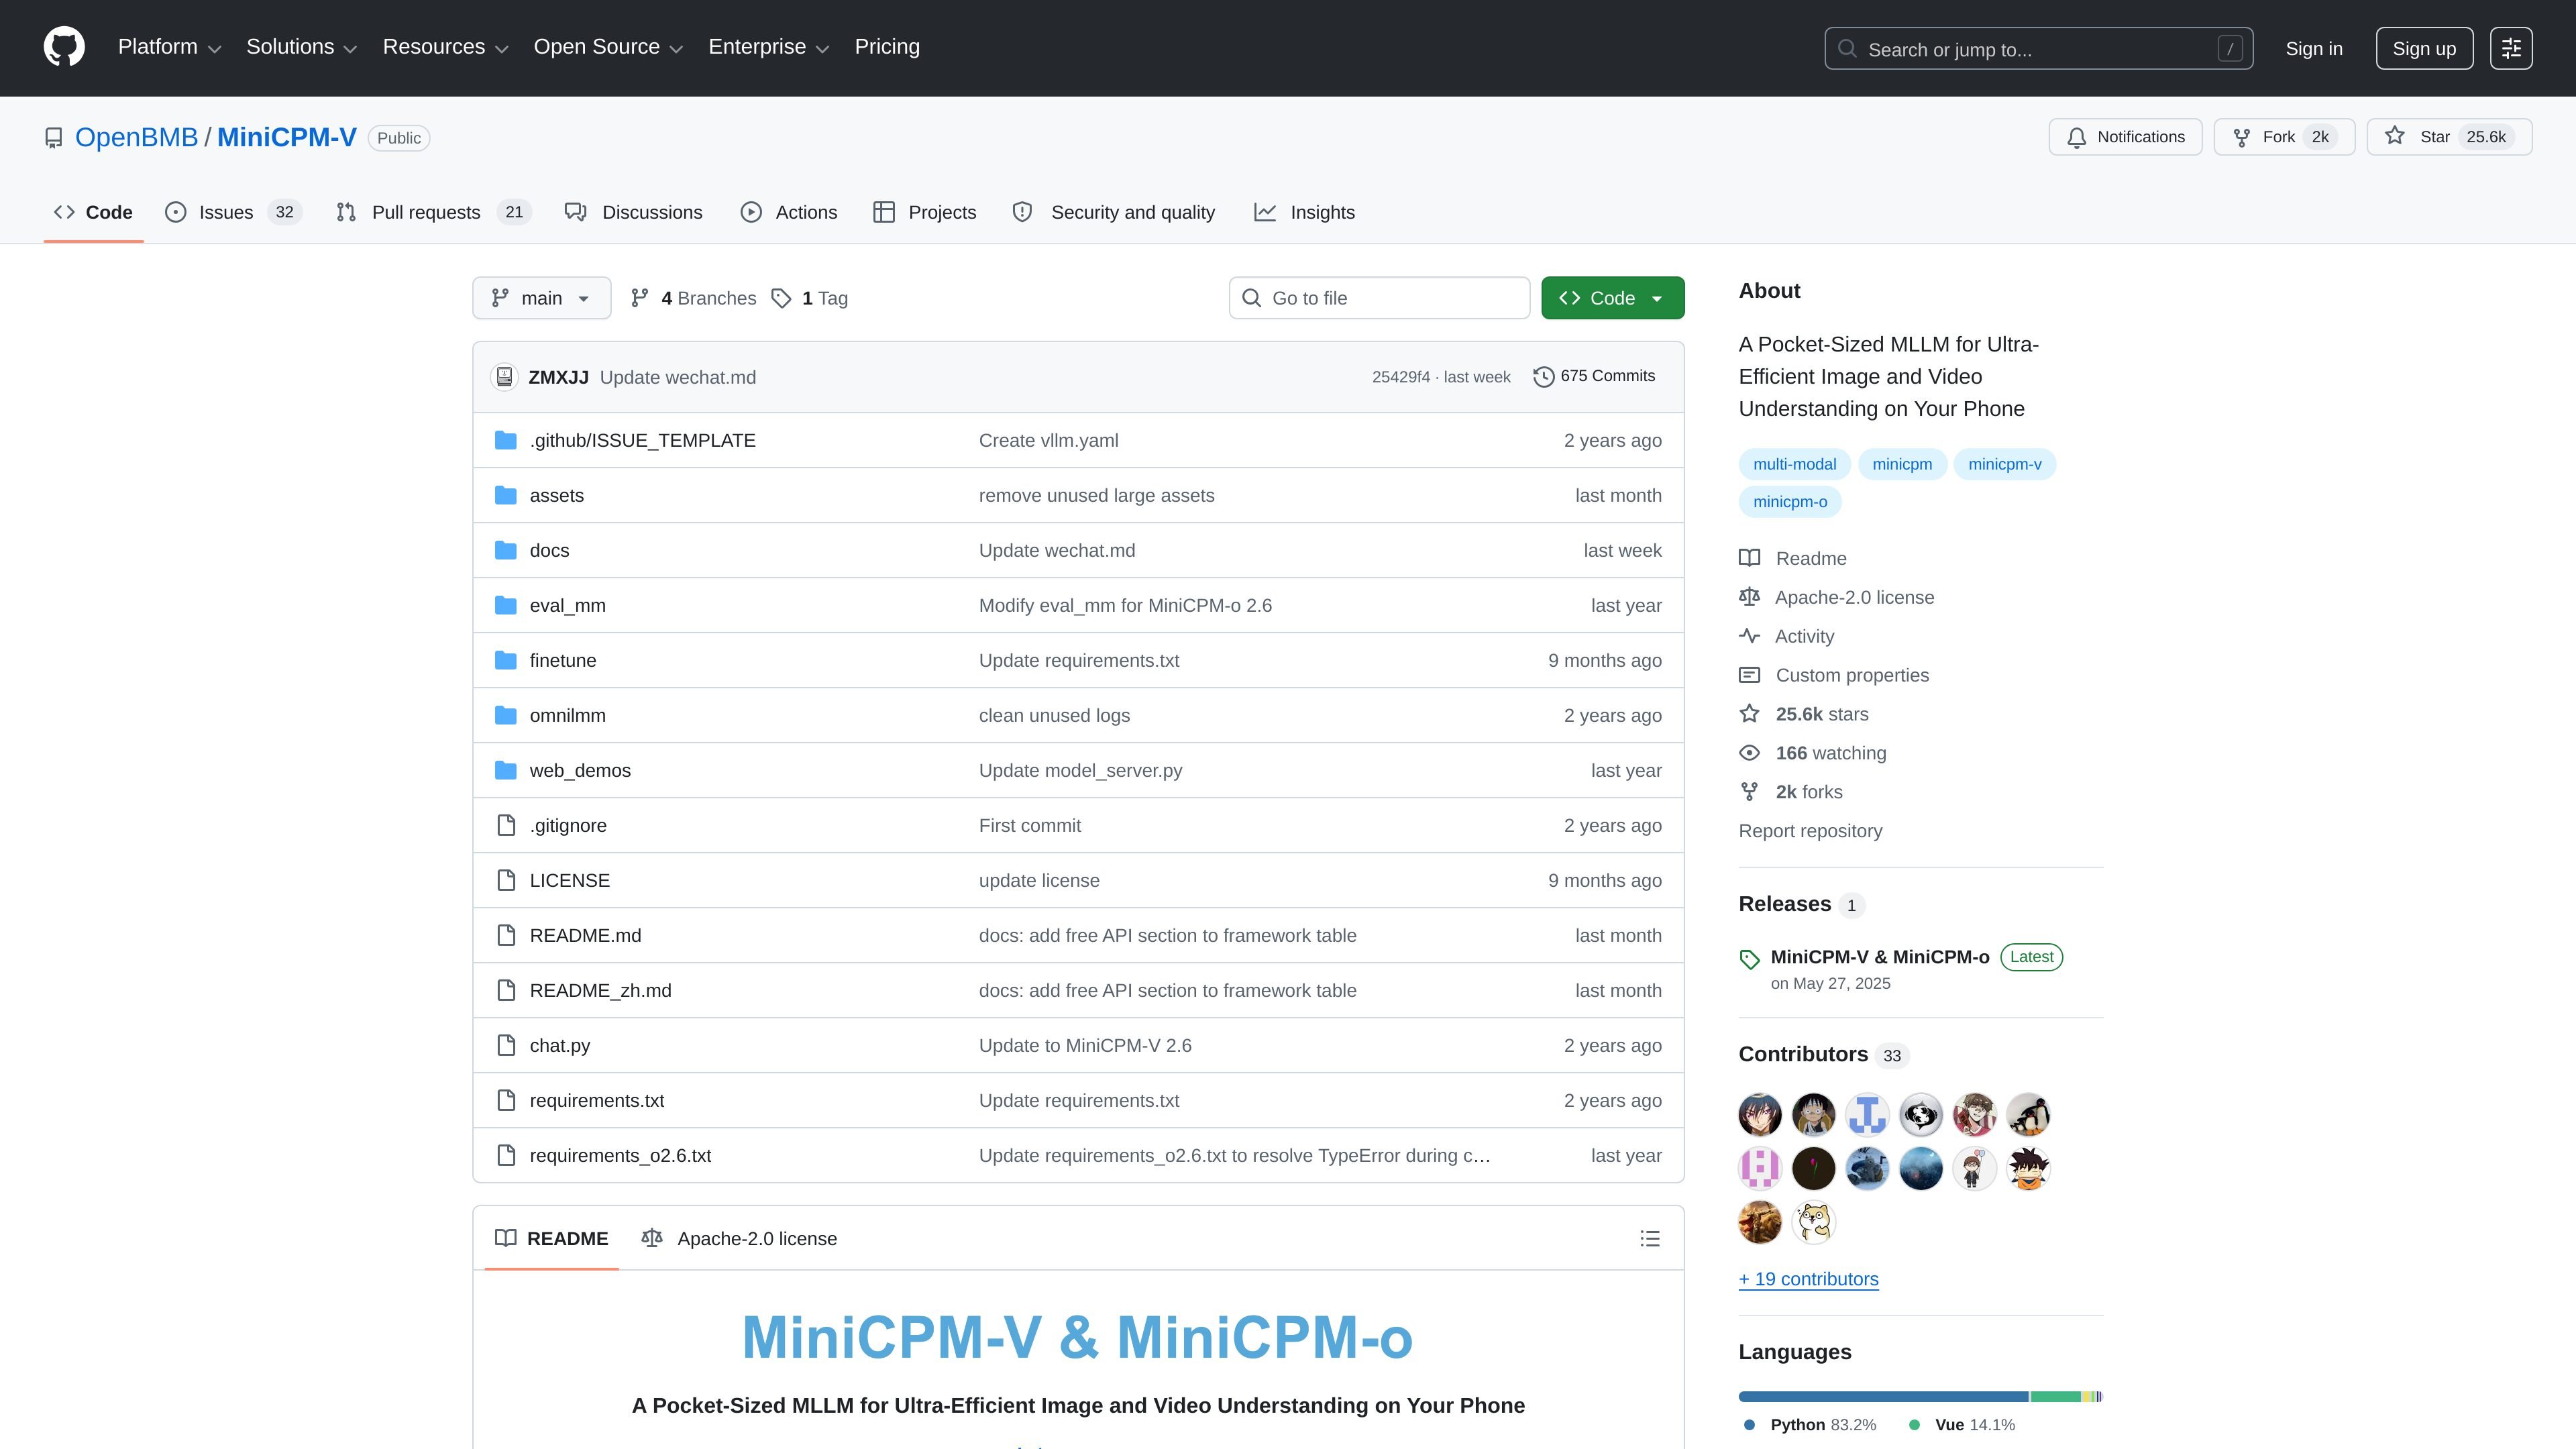
Task: Click the penguin contributor avatar
Action: tap(2029, 1115)
